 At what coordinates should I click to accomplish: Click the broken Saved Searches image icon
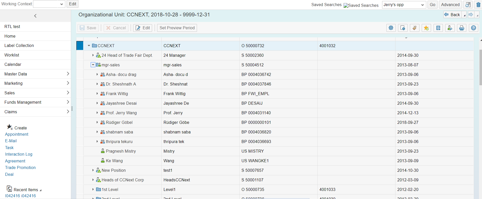(346, 5)
